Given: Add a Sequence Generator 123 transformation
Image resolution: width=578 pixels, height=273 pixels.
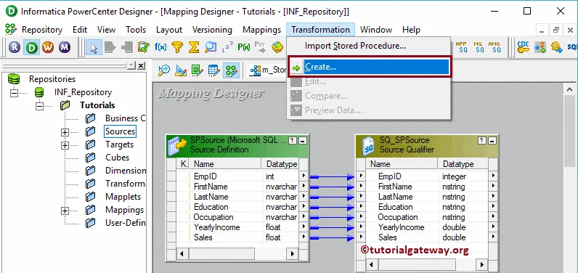Looking at the screenshot, I should pyautogui.click(x=227, y=47).
